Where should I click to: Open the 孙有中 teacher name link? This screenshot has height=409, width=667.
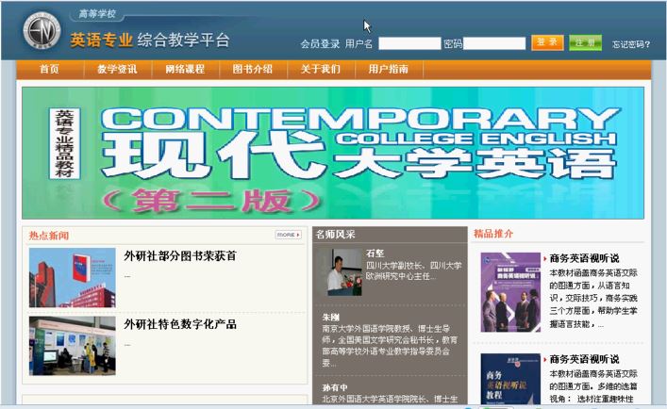335,387
